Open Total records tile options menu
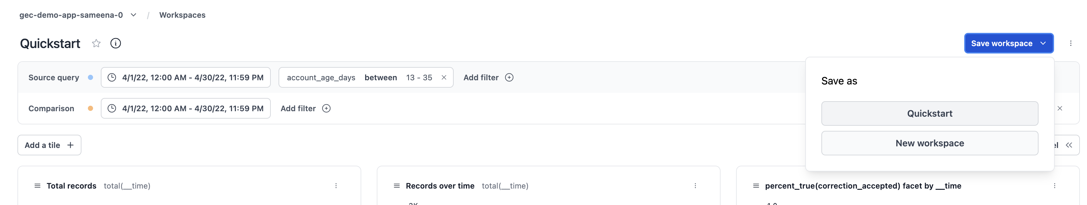Image resolution: width=1087 pixels, height=205 pixels. [x=336, y=186]
